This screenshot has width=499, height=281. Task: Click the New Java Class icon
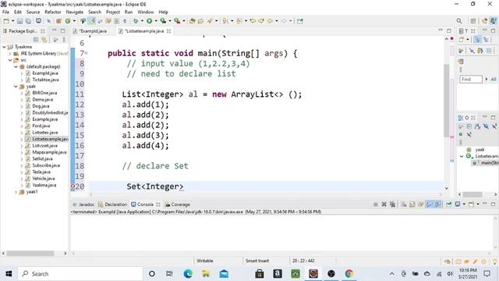68,21
